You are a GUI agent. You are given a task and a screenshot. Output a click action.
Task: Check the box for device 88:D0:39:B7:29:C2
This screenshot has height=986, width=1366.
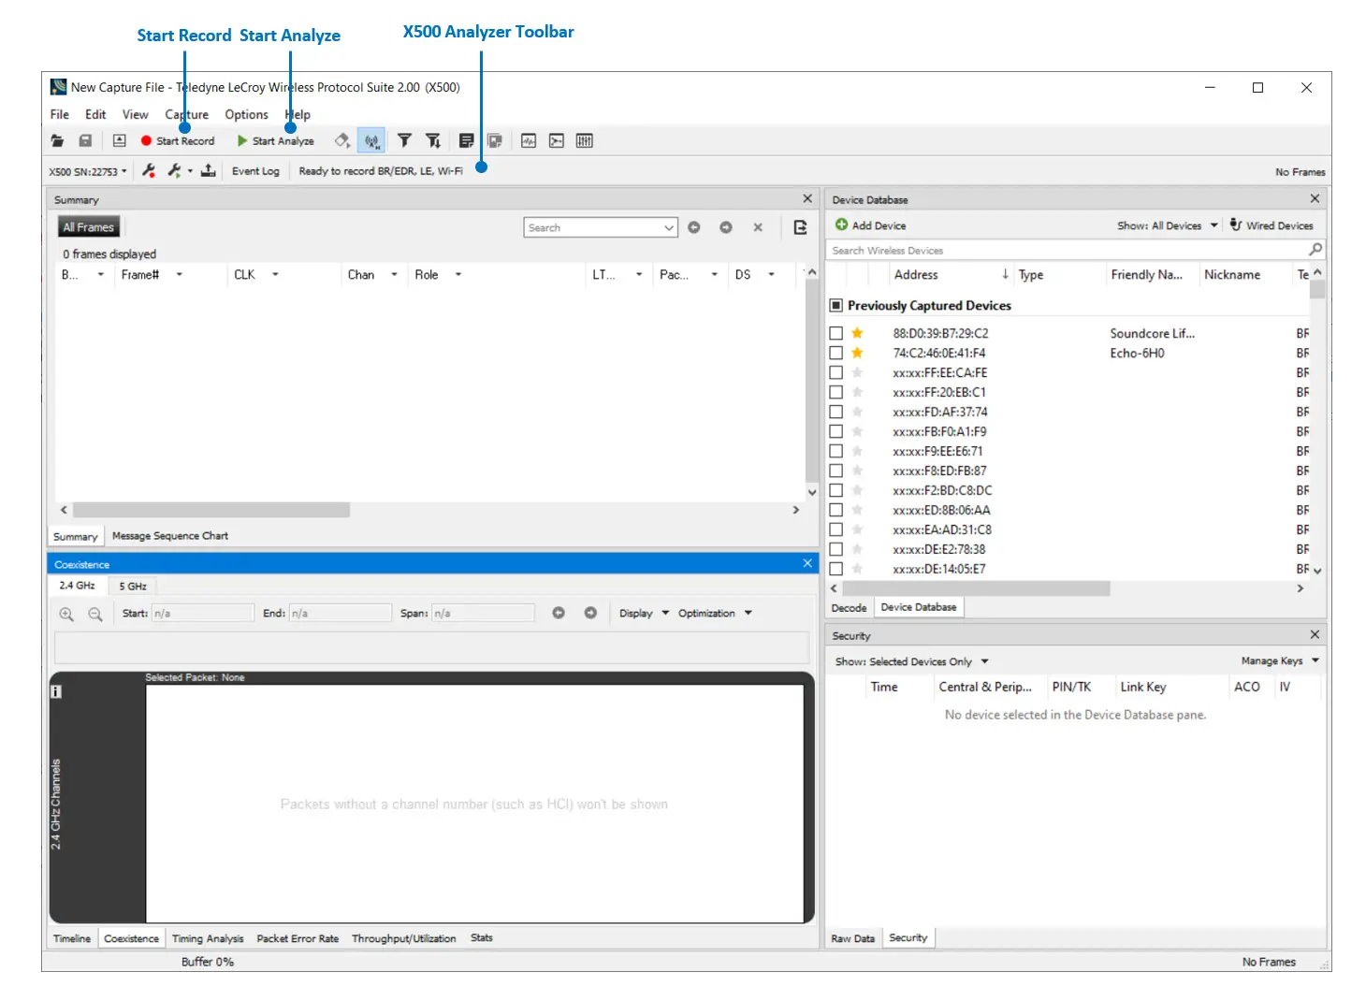(x=836, y=334)
